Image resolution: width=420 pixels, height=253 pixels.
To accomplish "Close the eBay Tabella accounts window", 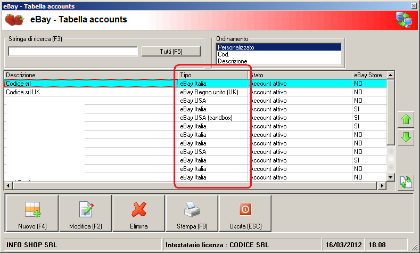I will (414, 6).
